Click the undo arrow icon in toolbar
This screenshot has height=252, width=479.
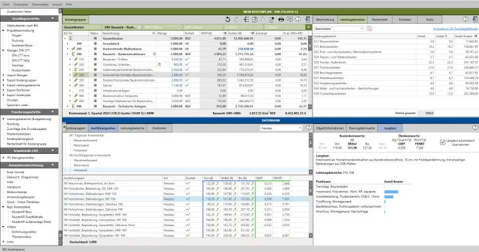tap(228, 19)
